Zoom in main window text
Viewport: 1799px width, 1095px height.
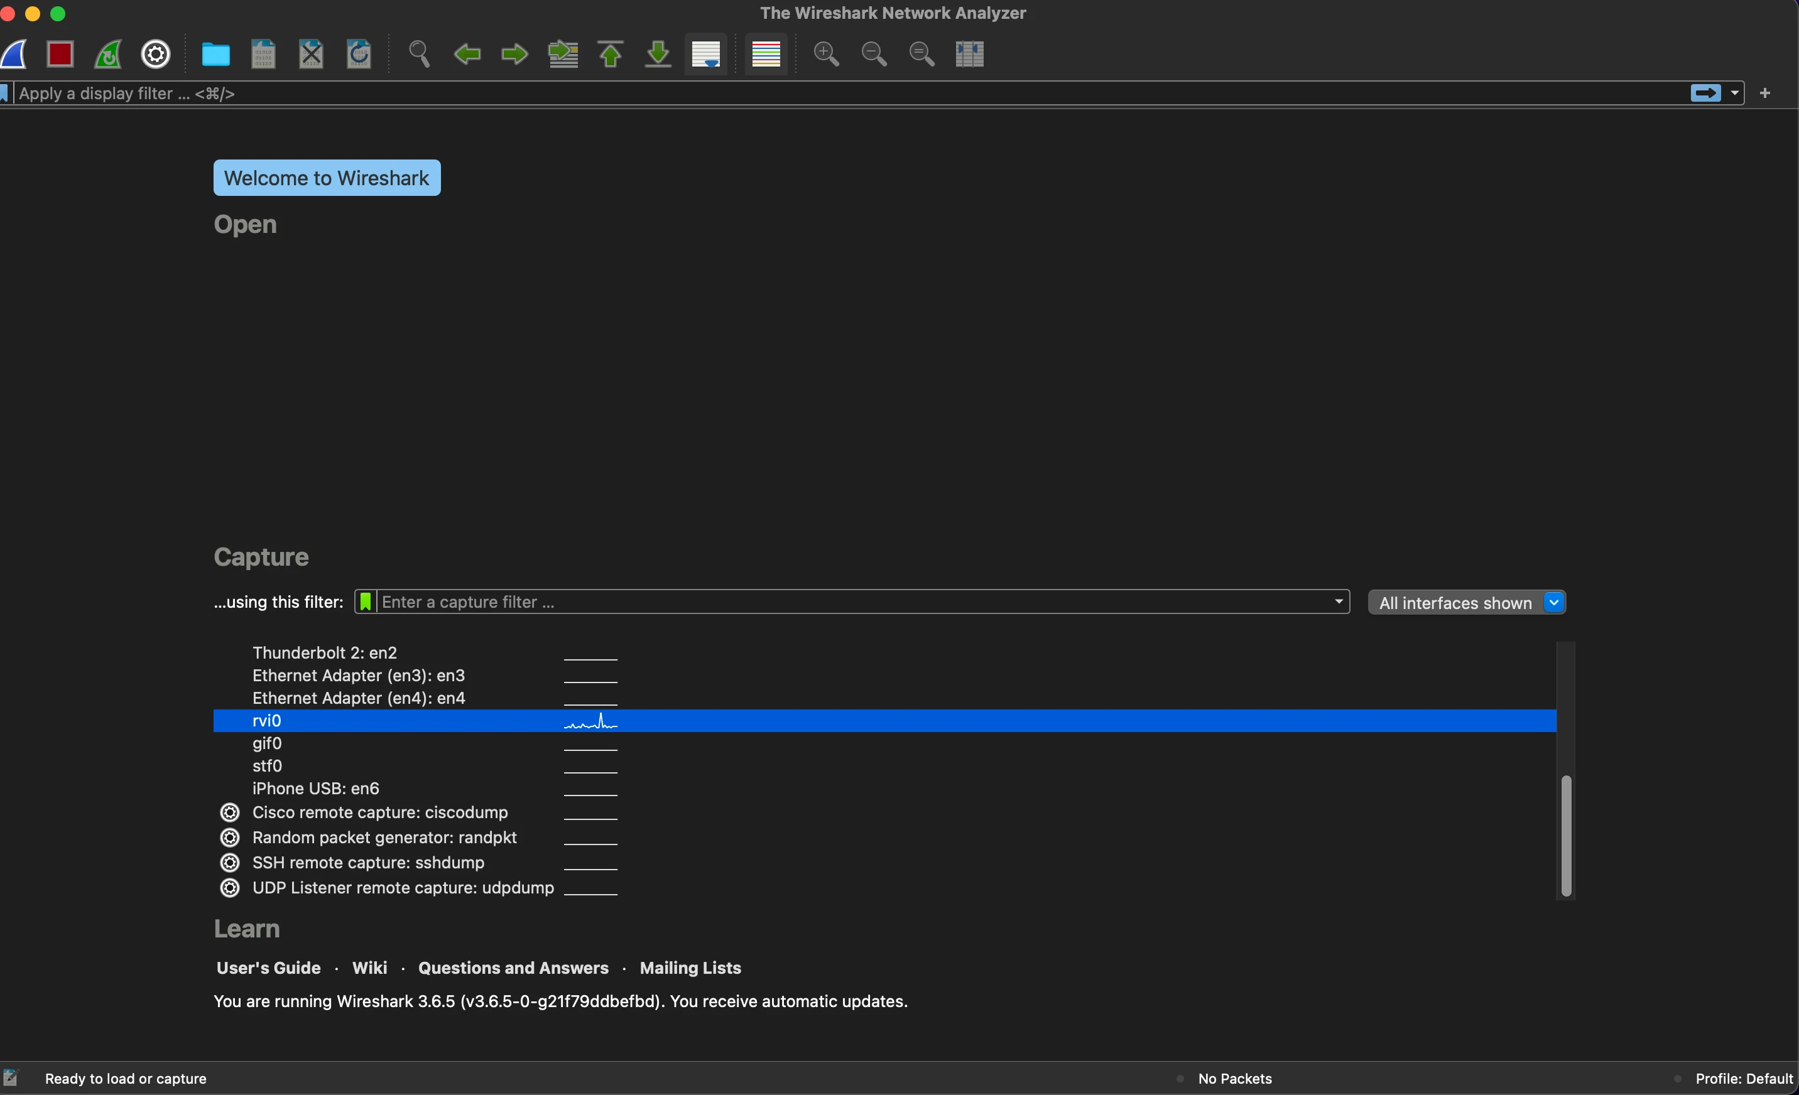click(826, 54)
